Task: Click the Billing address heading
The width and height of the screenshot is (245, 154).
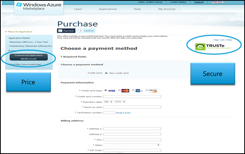Action: [x=72, y=121]
